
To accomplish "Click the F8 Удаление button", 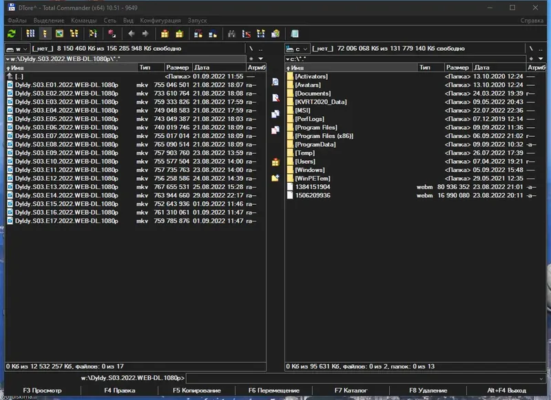I will coord(428,390).
